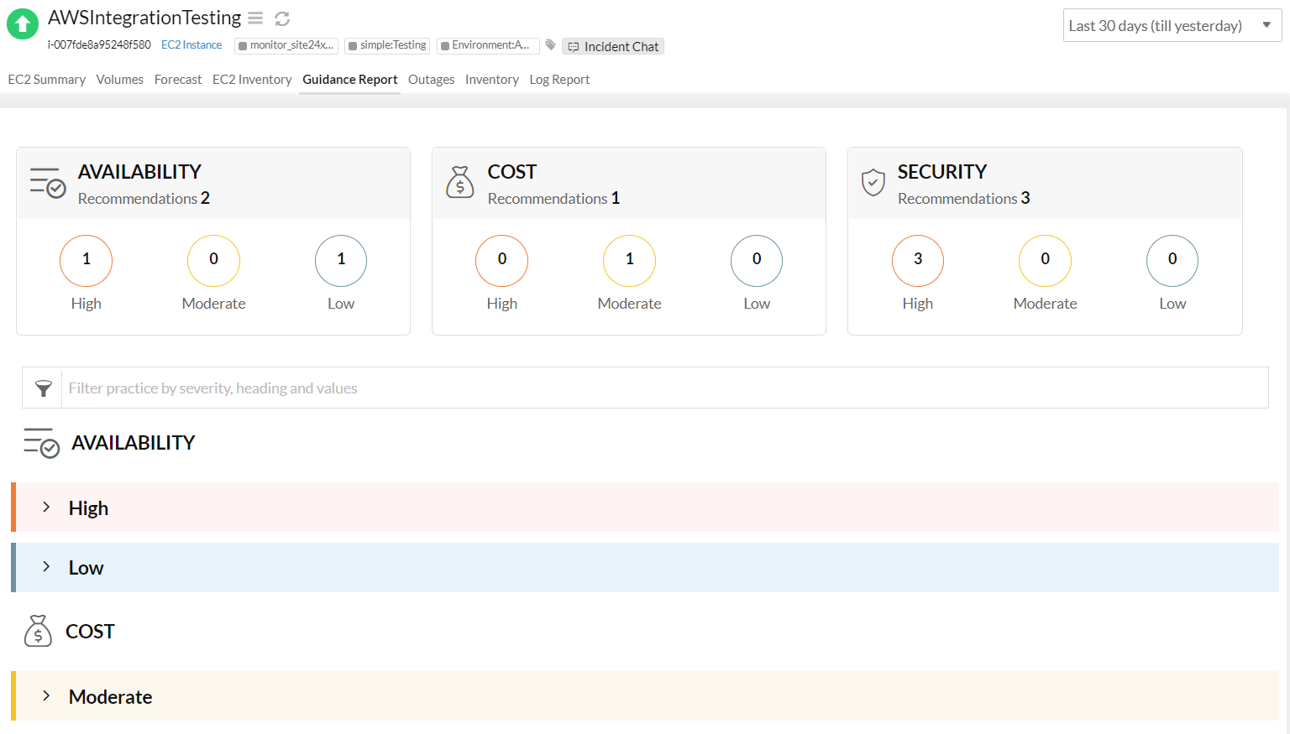The width and height of the screenshot is (1290, 734).
Task: Click the Cost section money bag icon
Action: click(38, 631)
